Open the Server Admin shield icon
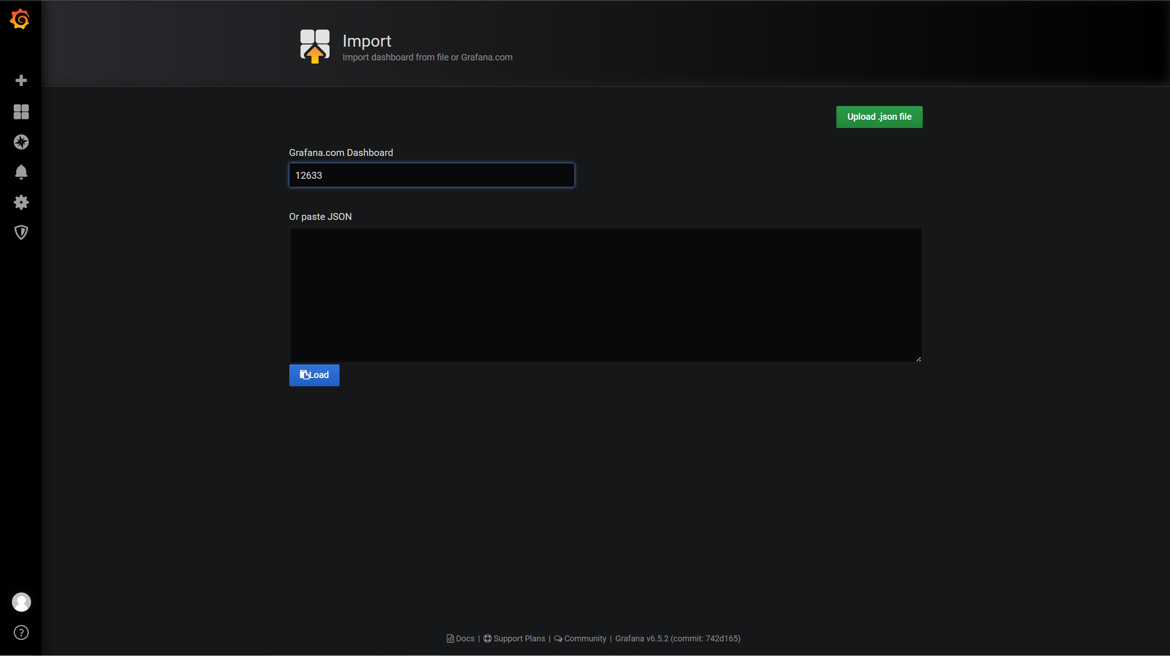The height and width of the screenshot is (656, 1170). (x=21, y=233)
